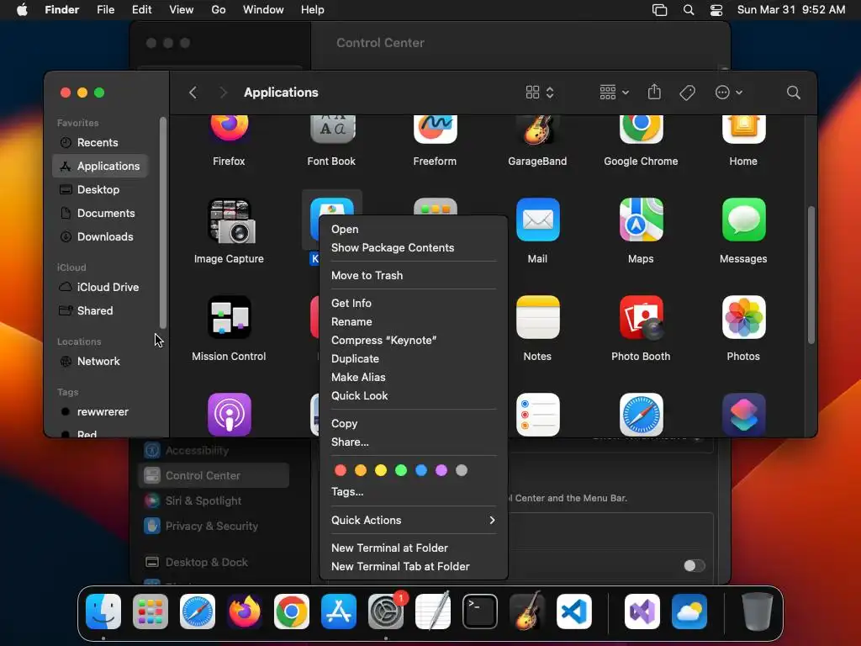Go back with the Finder back arrow
The image size is (861, 646).
193,93
